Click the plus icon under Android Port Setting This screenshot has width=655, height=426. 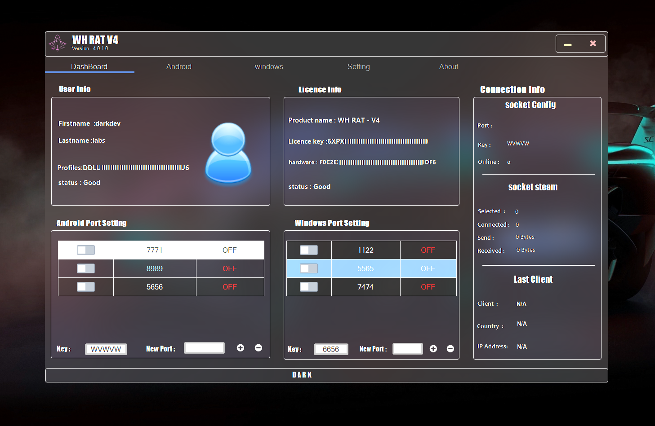click(241, 348)
